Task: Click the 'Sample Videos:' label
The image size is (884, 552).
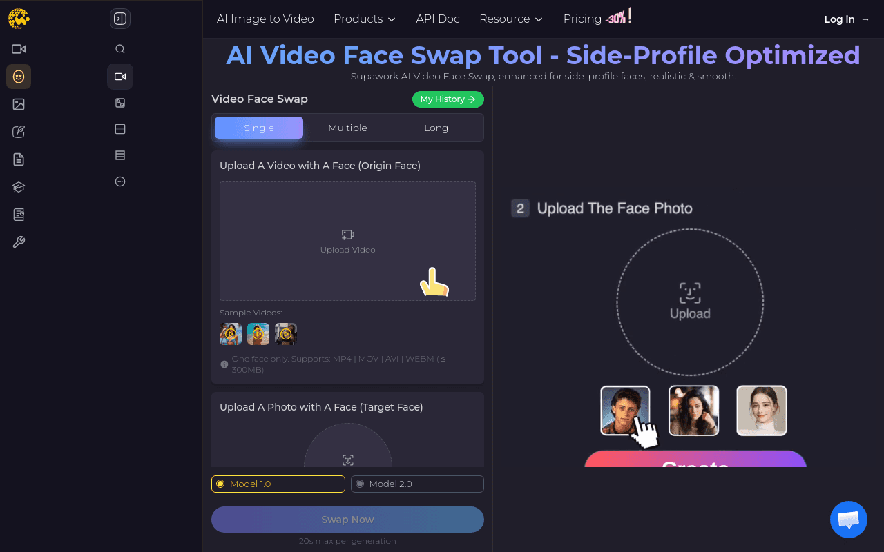Action: point(251,313)
